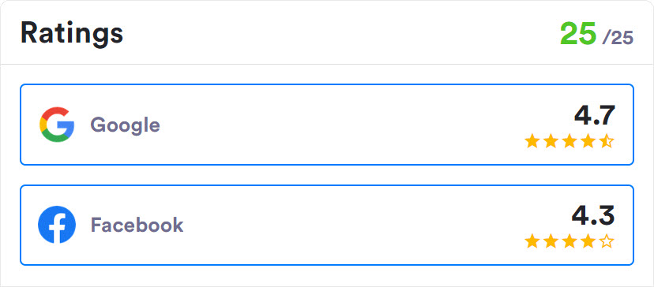
Task: Click the third star under Facebook's rating
Action: 569,240
